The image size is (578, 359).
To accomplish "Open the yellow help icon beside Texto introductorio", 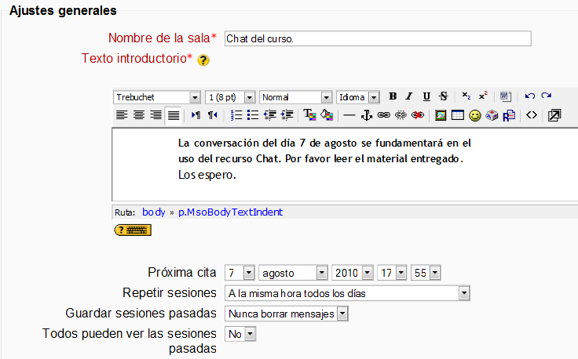I will [x=203, y=60].
